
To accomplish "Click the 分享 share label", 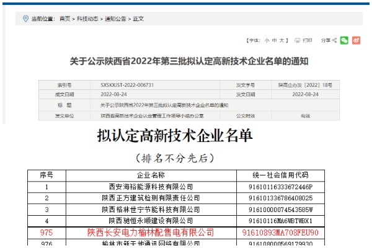I will pos(325,40).
